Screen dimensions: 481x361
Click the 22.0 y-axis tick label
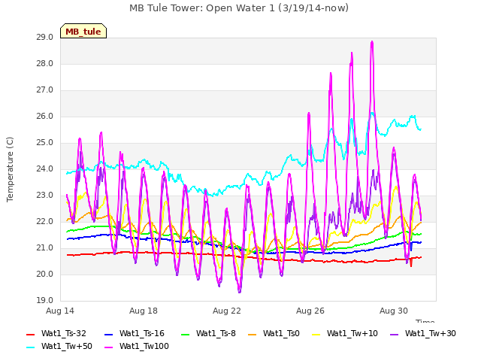click(x=45, y=222)
